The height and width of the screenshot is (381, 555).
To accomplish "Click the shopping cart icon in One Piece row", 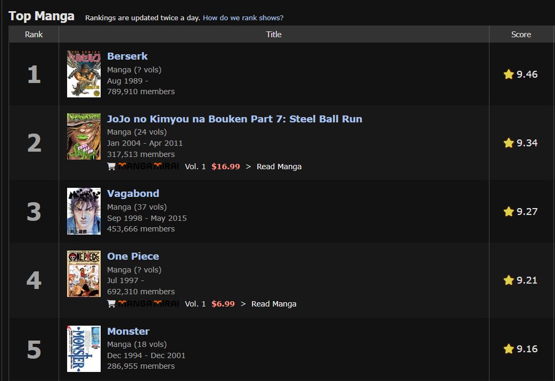I will [x=111, y=303].
